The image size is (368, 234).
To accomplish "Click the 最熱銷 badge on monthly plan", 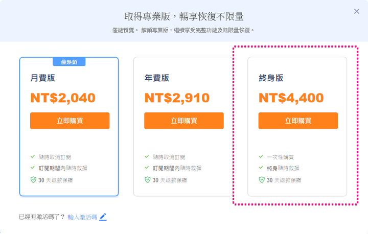I will click(x=69, y=62).
